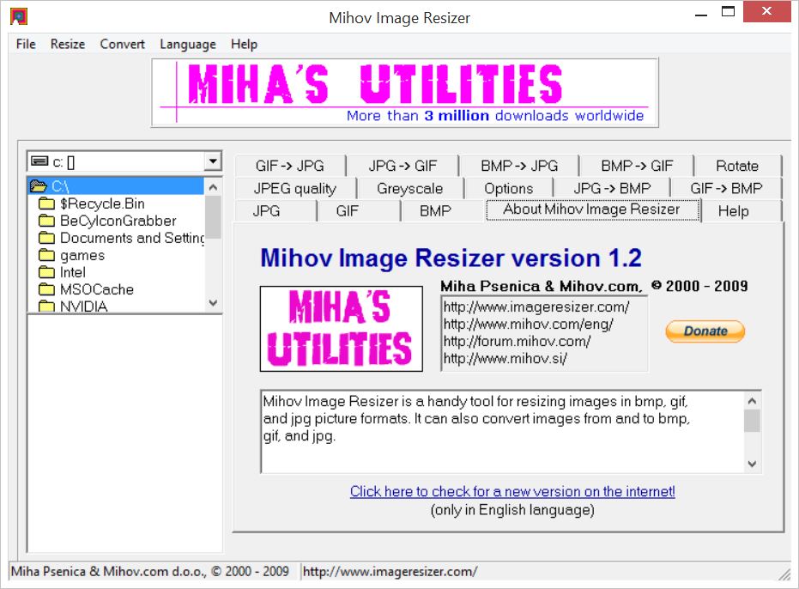The width and height of the screenshot is (799, 589).
Task: Open the imageresizer.com link in About panel
Action: pyautogui.click(x=536, y=307)
